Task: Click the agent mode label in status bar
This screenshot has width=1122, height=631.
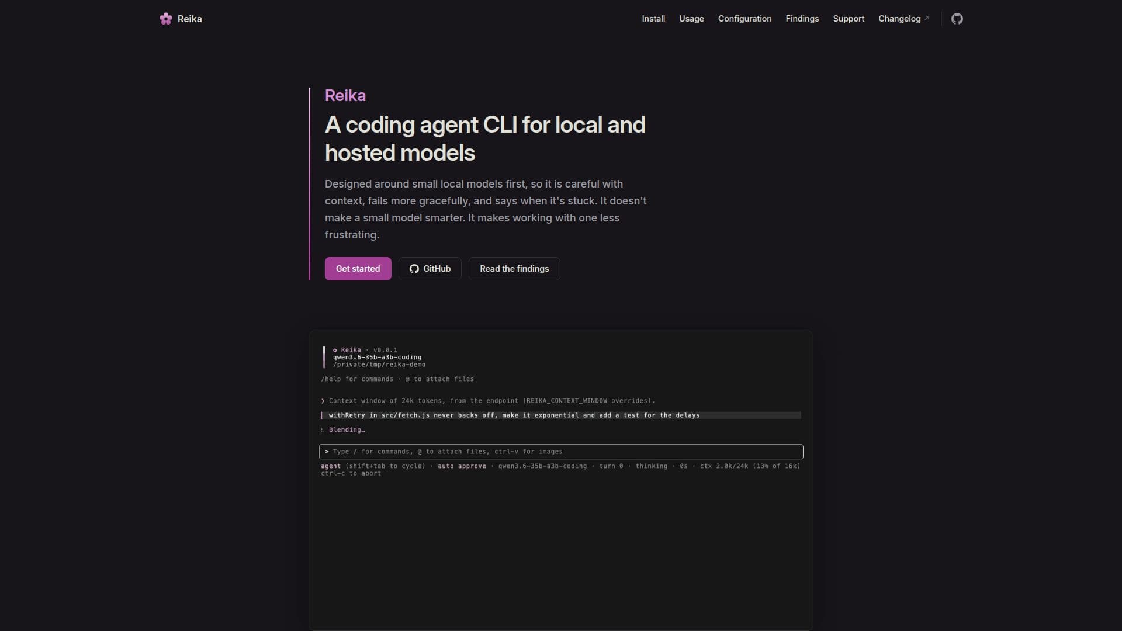Action: click(x=331, y=466)
